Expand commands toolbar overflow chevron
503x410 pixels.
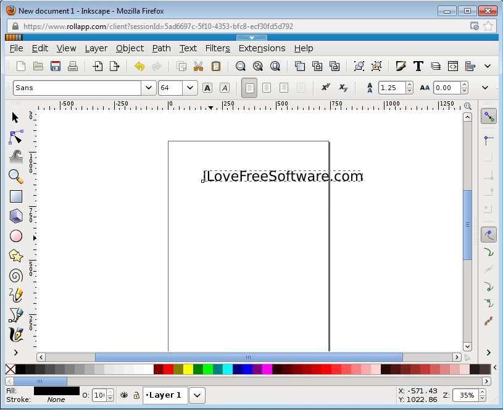488,66
